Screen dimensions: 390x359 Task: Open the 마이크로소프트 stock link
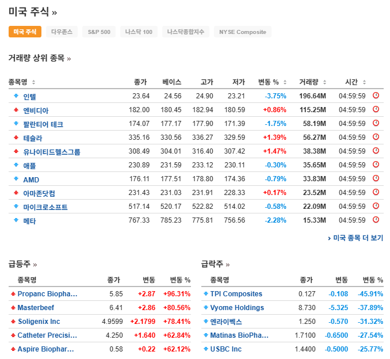click(45, 207)
